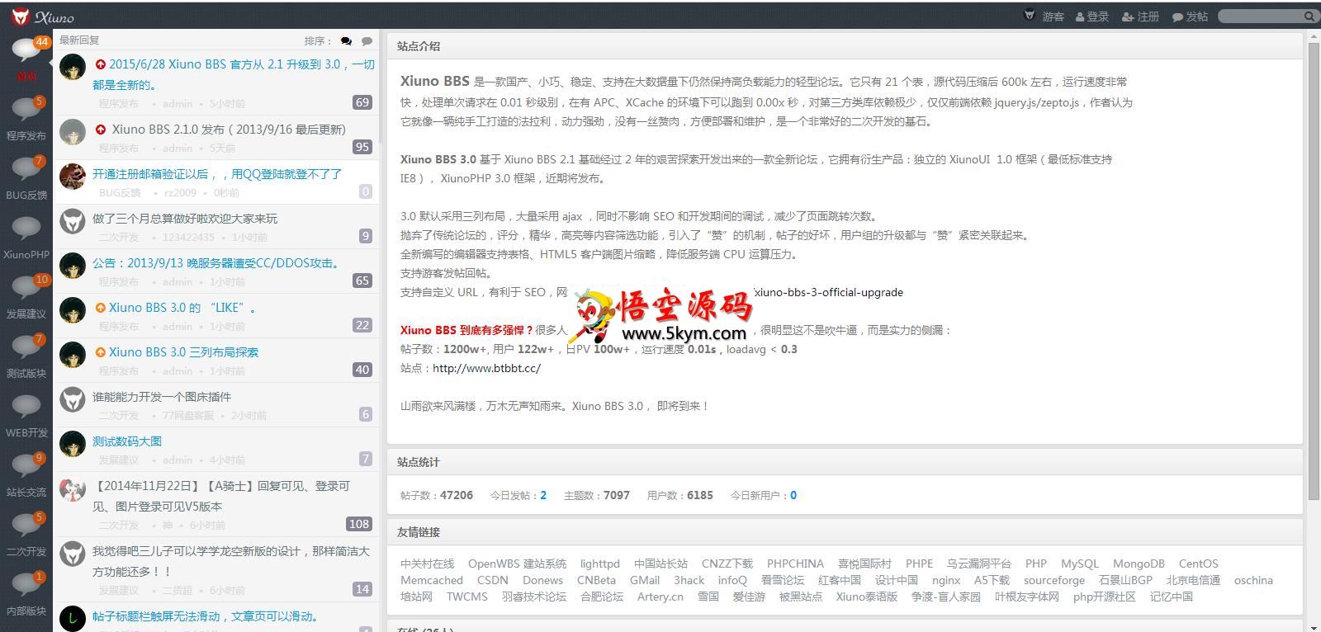Screen dimensions: 1321x632
Task: Open thread 谁能能力开发一个图床插件
Action: (x=162, y=397)
